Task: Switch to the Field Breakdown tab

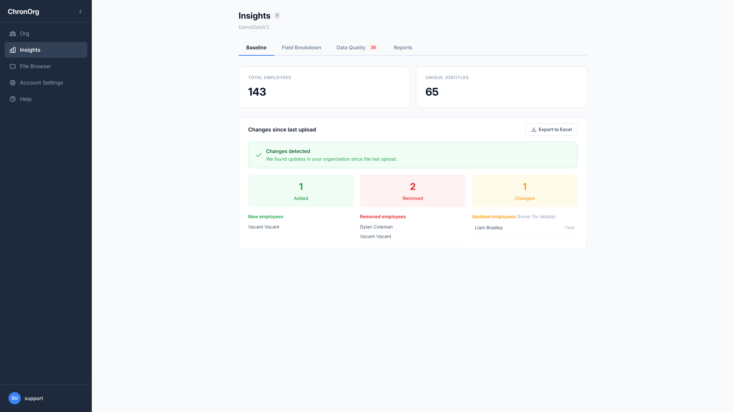Action: point(301,48)
